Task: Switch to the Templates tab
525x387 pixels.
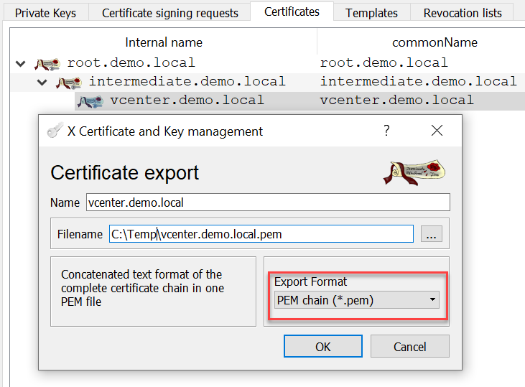Action: (x=371, y=13)
